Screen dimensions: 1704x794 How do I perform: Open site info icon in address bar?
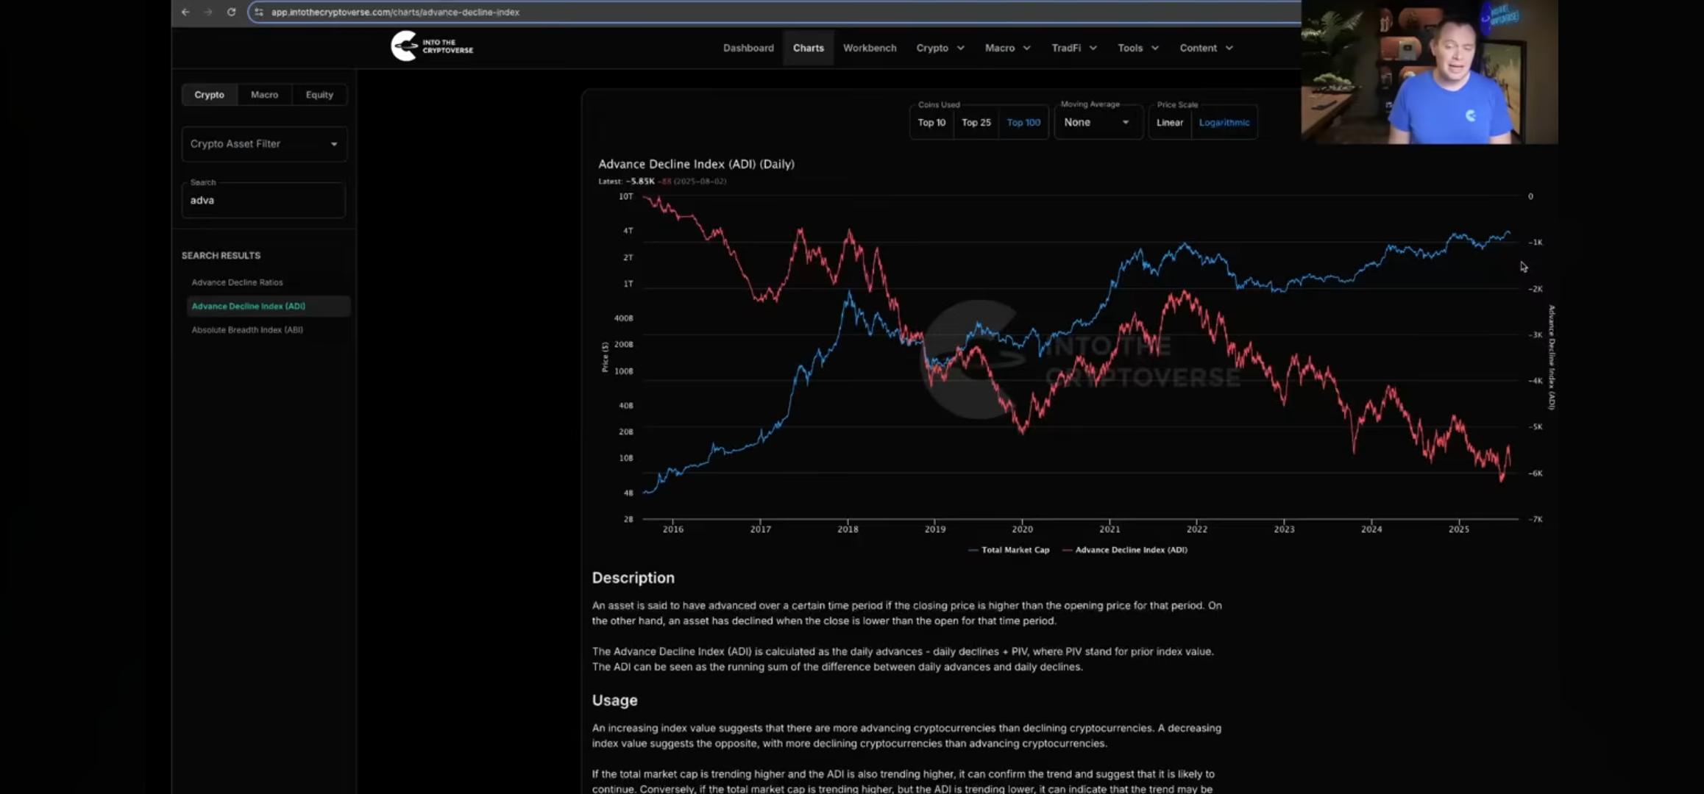(x=259, y=12)
